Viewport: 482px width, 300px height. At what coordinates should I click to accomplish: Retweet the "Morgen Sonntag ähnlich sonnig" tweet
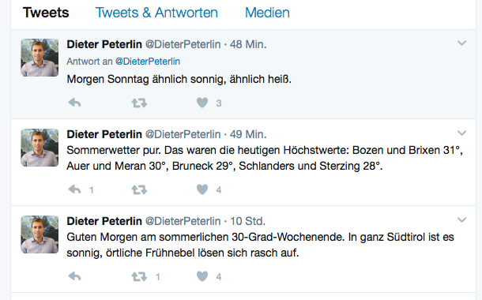139,103
